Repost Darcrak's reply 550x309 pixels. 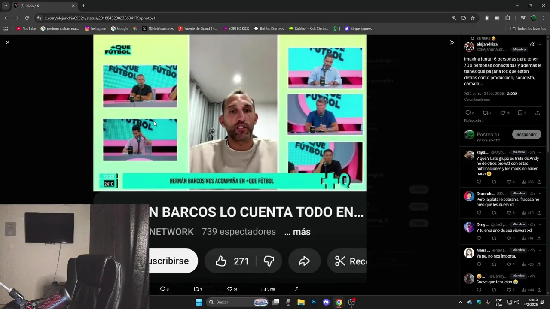pyautogui.click(x=494, y=213)
